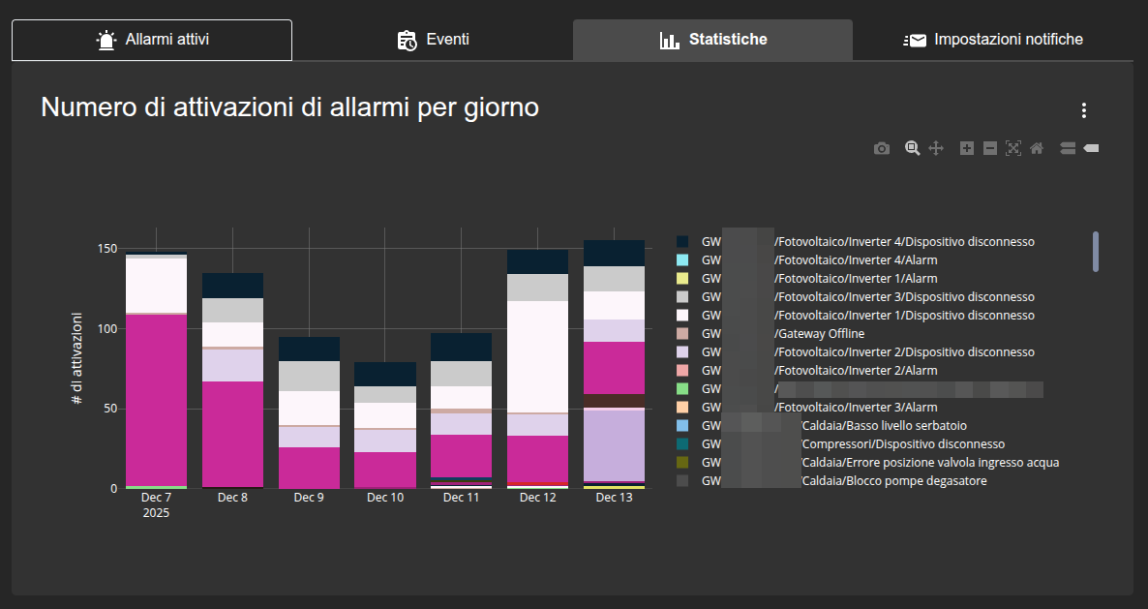
Task: Activate the Pan tool with crossed arrows
Action: point(936,148)
